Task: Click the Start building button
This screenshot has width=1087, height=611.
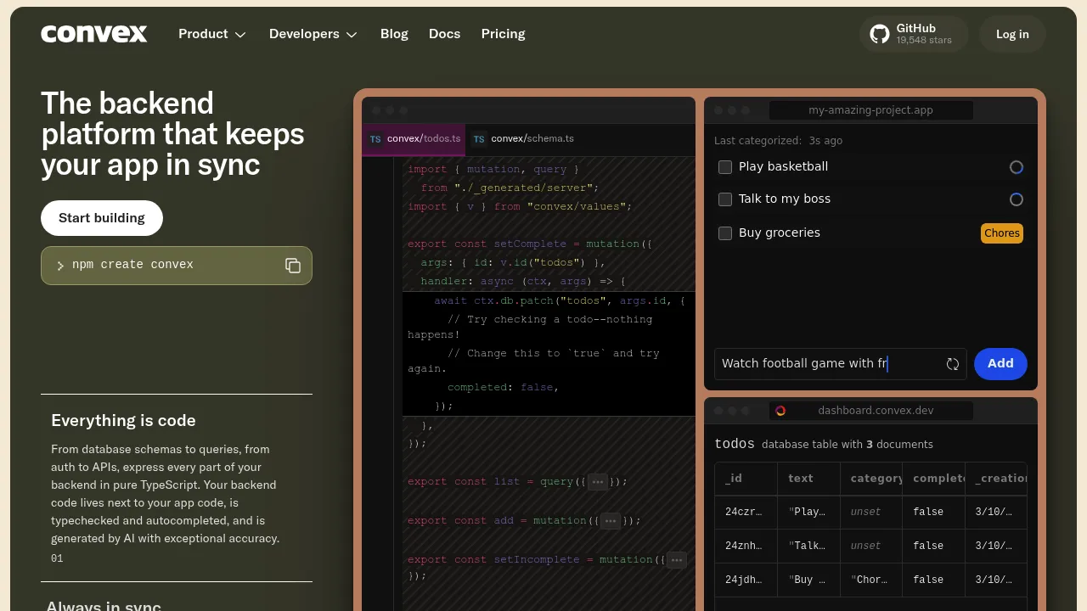Action: [x=102, y=218]
